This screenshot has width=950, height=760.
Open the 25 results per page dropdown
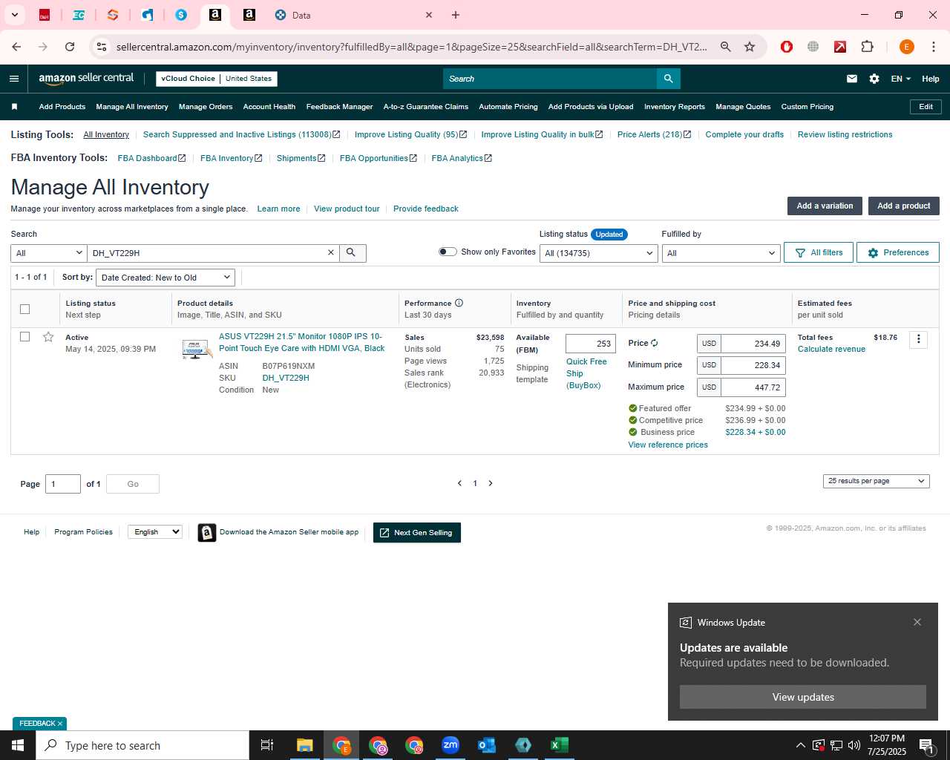876,481
